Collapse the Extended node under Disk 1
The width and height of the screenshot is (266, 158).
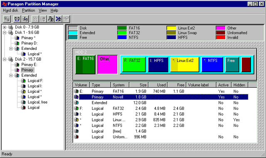tap(11, 49)
